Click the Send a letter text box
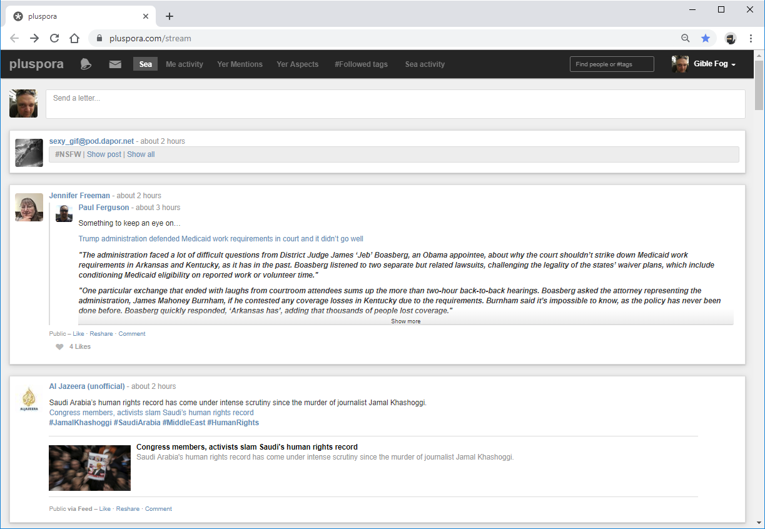This screenshot has width=765, height=529. [395, 104]
